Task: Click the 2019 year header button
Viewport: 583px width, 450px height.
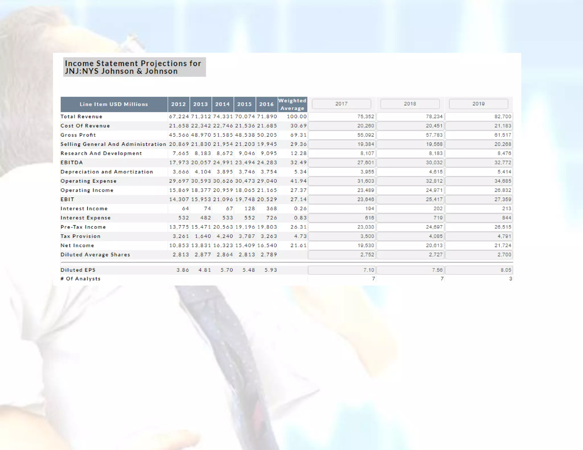Action: pyautogui.click(x=479, y=104)
